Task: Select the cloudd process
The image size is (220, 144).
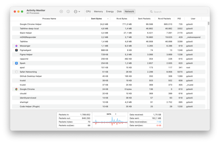Action: (23, 94)
